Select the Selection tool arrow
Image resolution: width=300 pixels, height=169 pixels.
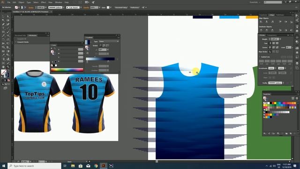pos(3,16)
